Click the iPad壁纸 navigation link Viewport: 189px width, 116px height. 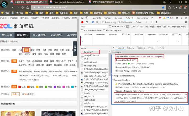pos(56,35)
